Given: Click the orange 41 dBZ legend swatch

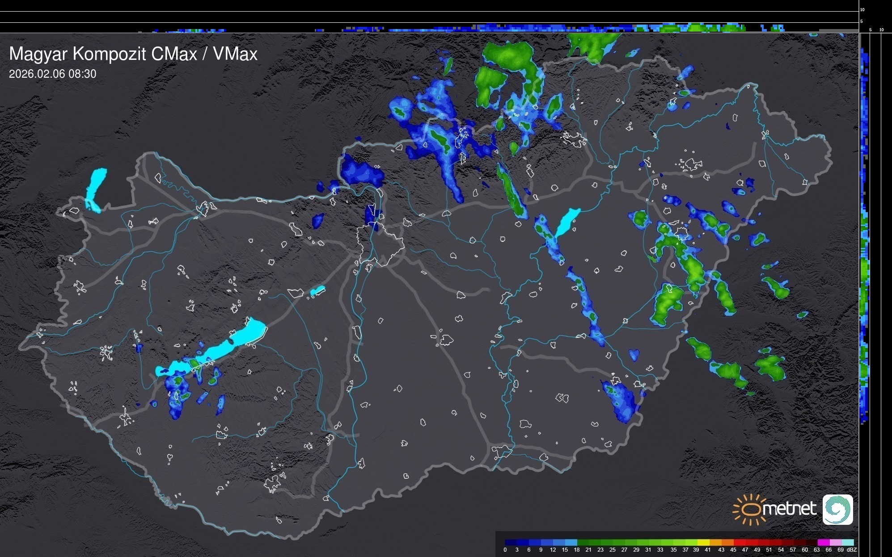Looking at the screenshot, I should click(x=715, y=542).
